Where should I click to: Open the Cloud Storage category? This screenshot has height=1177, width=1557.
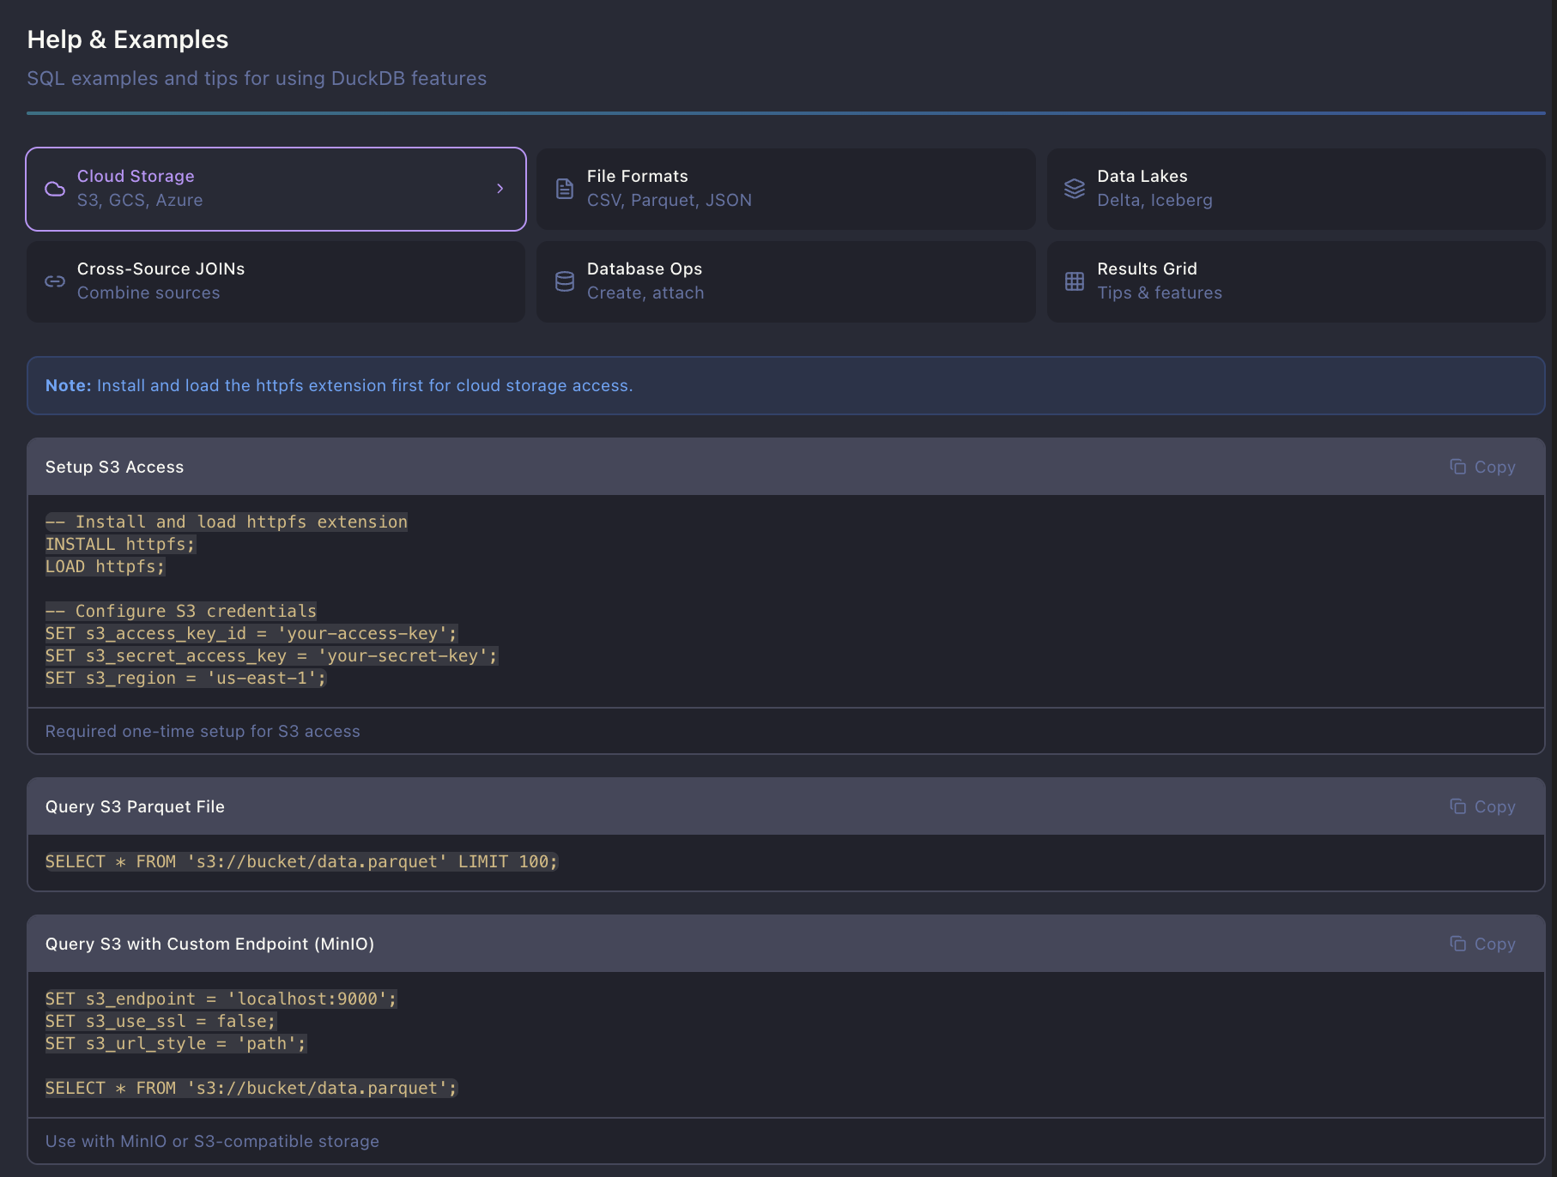pyautogui.click(x=276, y=189)
